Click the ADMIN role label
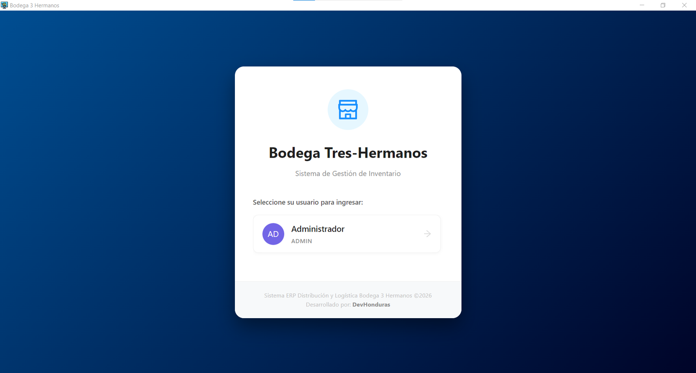696x373 pixels. click(301, 241)
